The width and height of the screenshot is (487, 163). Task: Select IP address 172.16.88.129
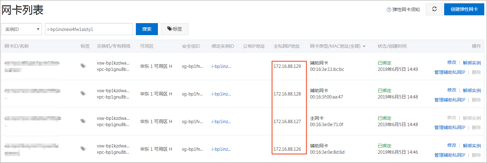click(287, 66)
